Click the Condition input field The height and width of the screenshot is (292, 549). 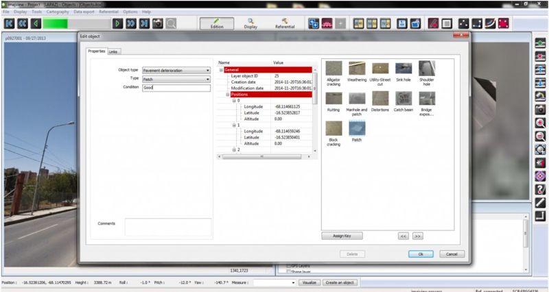(x=176, y=88)
